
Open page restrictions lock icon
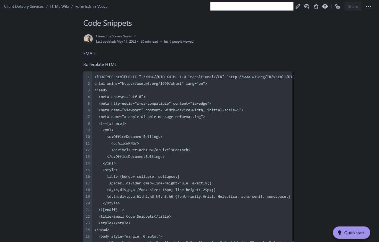[337, 6]
